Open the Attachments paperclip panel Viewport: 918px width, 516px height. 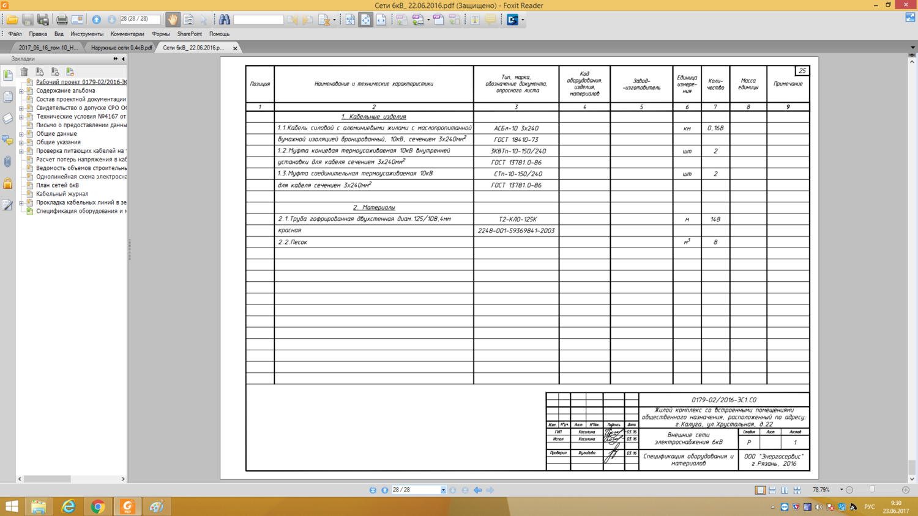pos(8,161)
